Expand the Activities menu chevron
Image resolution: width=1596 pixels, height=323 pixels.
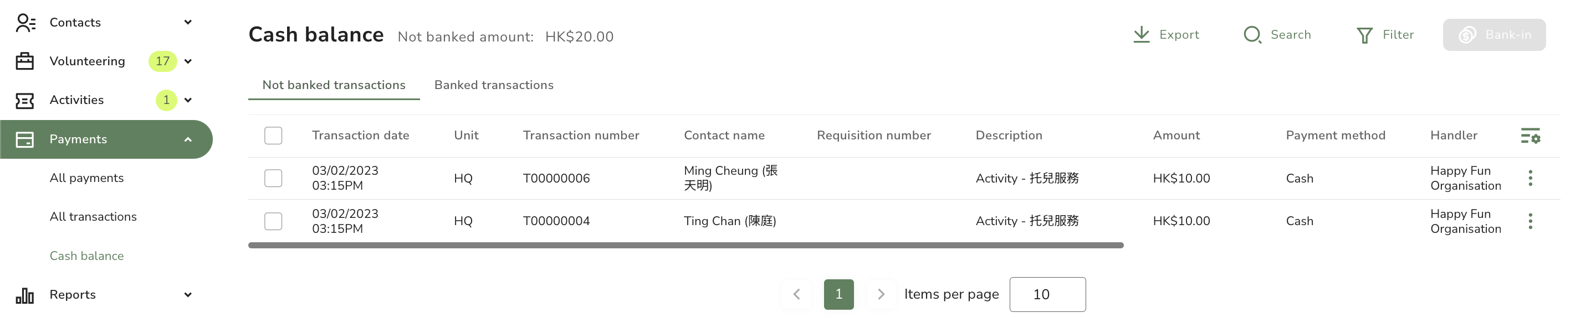click(x=188, y=100)
